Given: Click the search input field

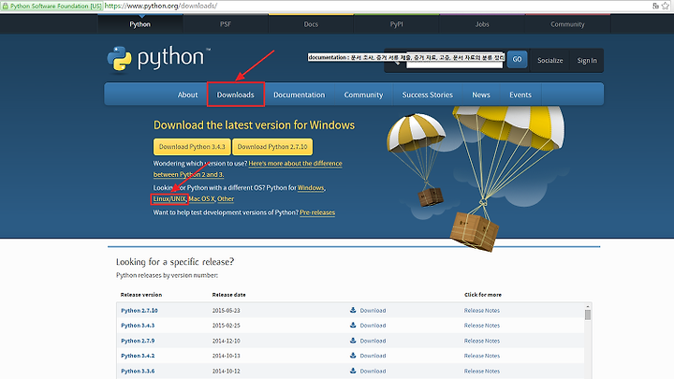Looking at the screenshot, I should (x=454, y=60).
